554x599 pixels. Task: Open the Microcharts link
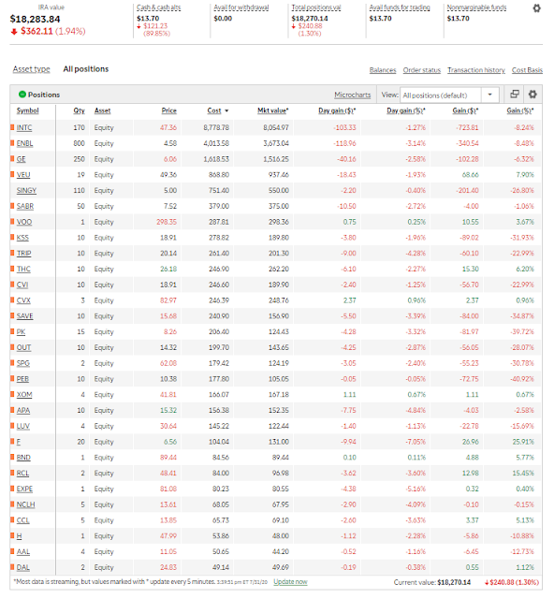pos(352,95)
